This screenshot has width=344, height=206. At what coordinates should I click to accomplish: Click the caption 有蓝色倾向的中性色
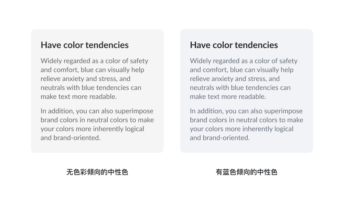(x=247, y=172)
